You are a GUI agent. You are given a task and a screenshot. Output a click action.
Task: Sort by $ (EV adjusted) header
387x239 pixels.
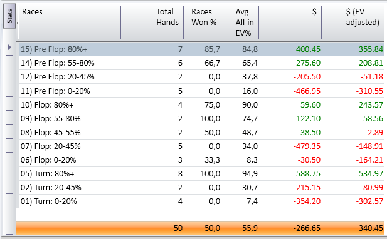point(353,22)
